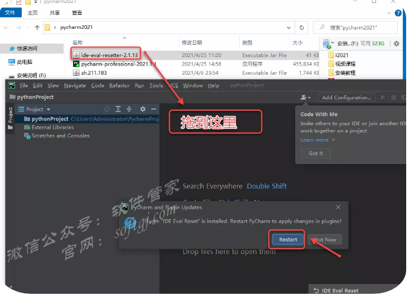Click Add Configuration button

(347, 98)
